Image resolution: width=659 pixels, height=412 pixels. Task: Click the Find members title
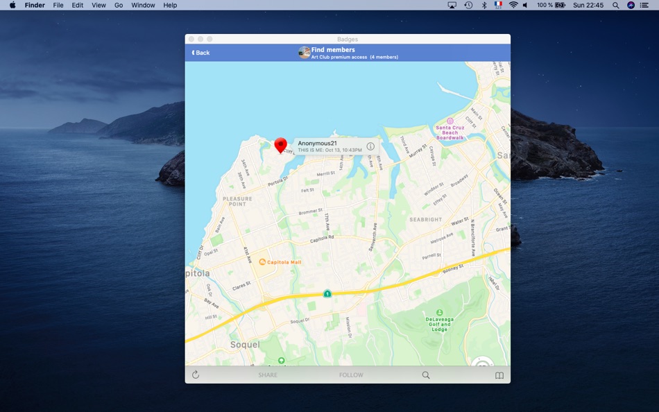point(333,50)
